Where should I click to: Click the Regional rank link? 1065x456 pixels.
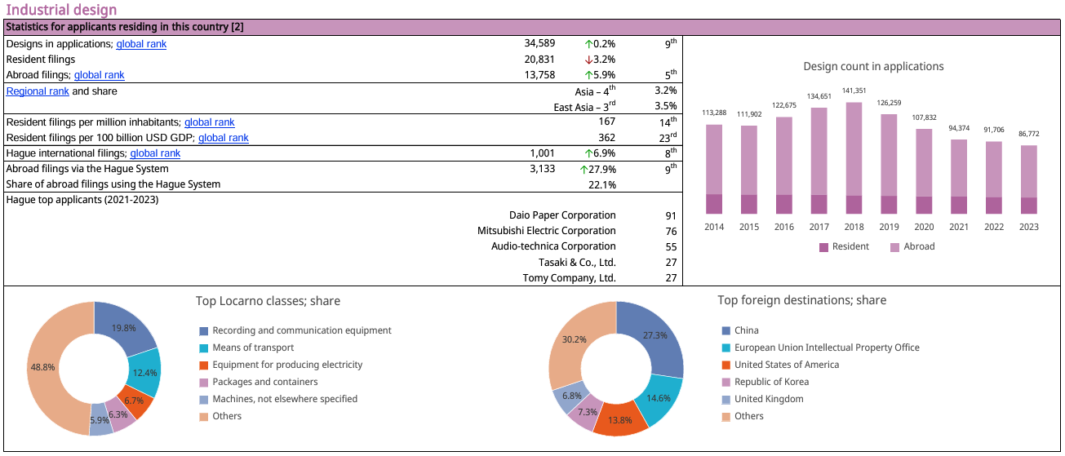pos(38,91)
